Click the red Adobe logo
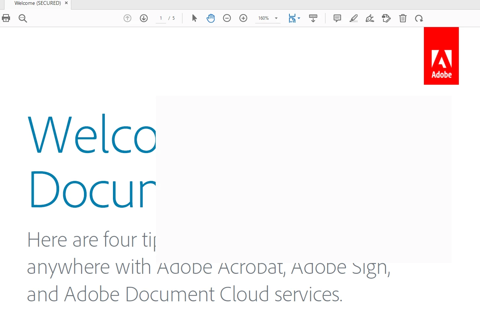The height and width of the screenshot is (321, 480). 441,56
